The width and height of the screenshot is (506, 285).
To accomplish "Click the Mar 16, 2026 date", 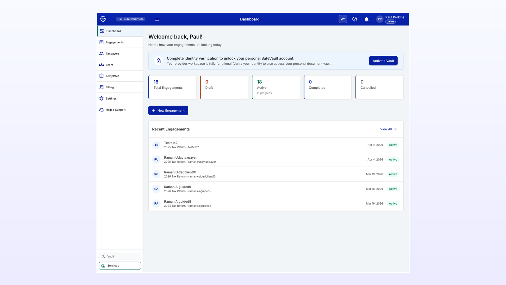I will 374,204.
